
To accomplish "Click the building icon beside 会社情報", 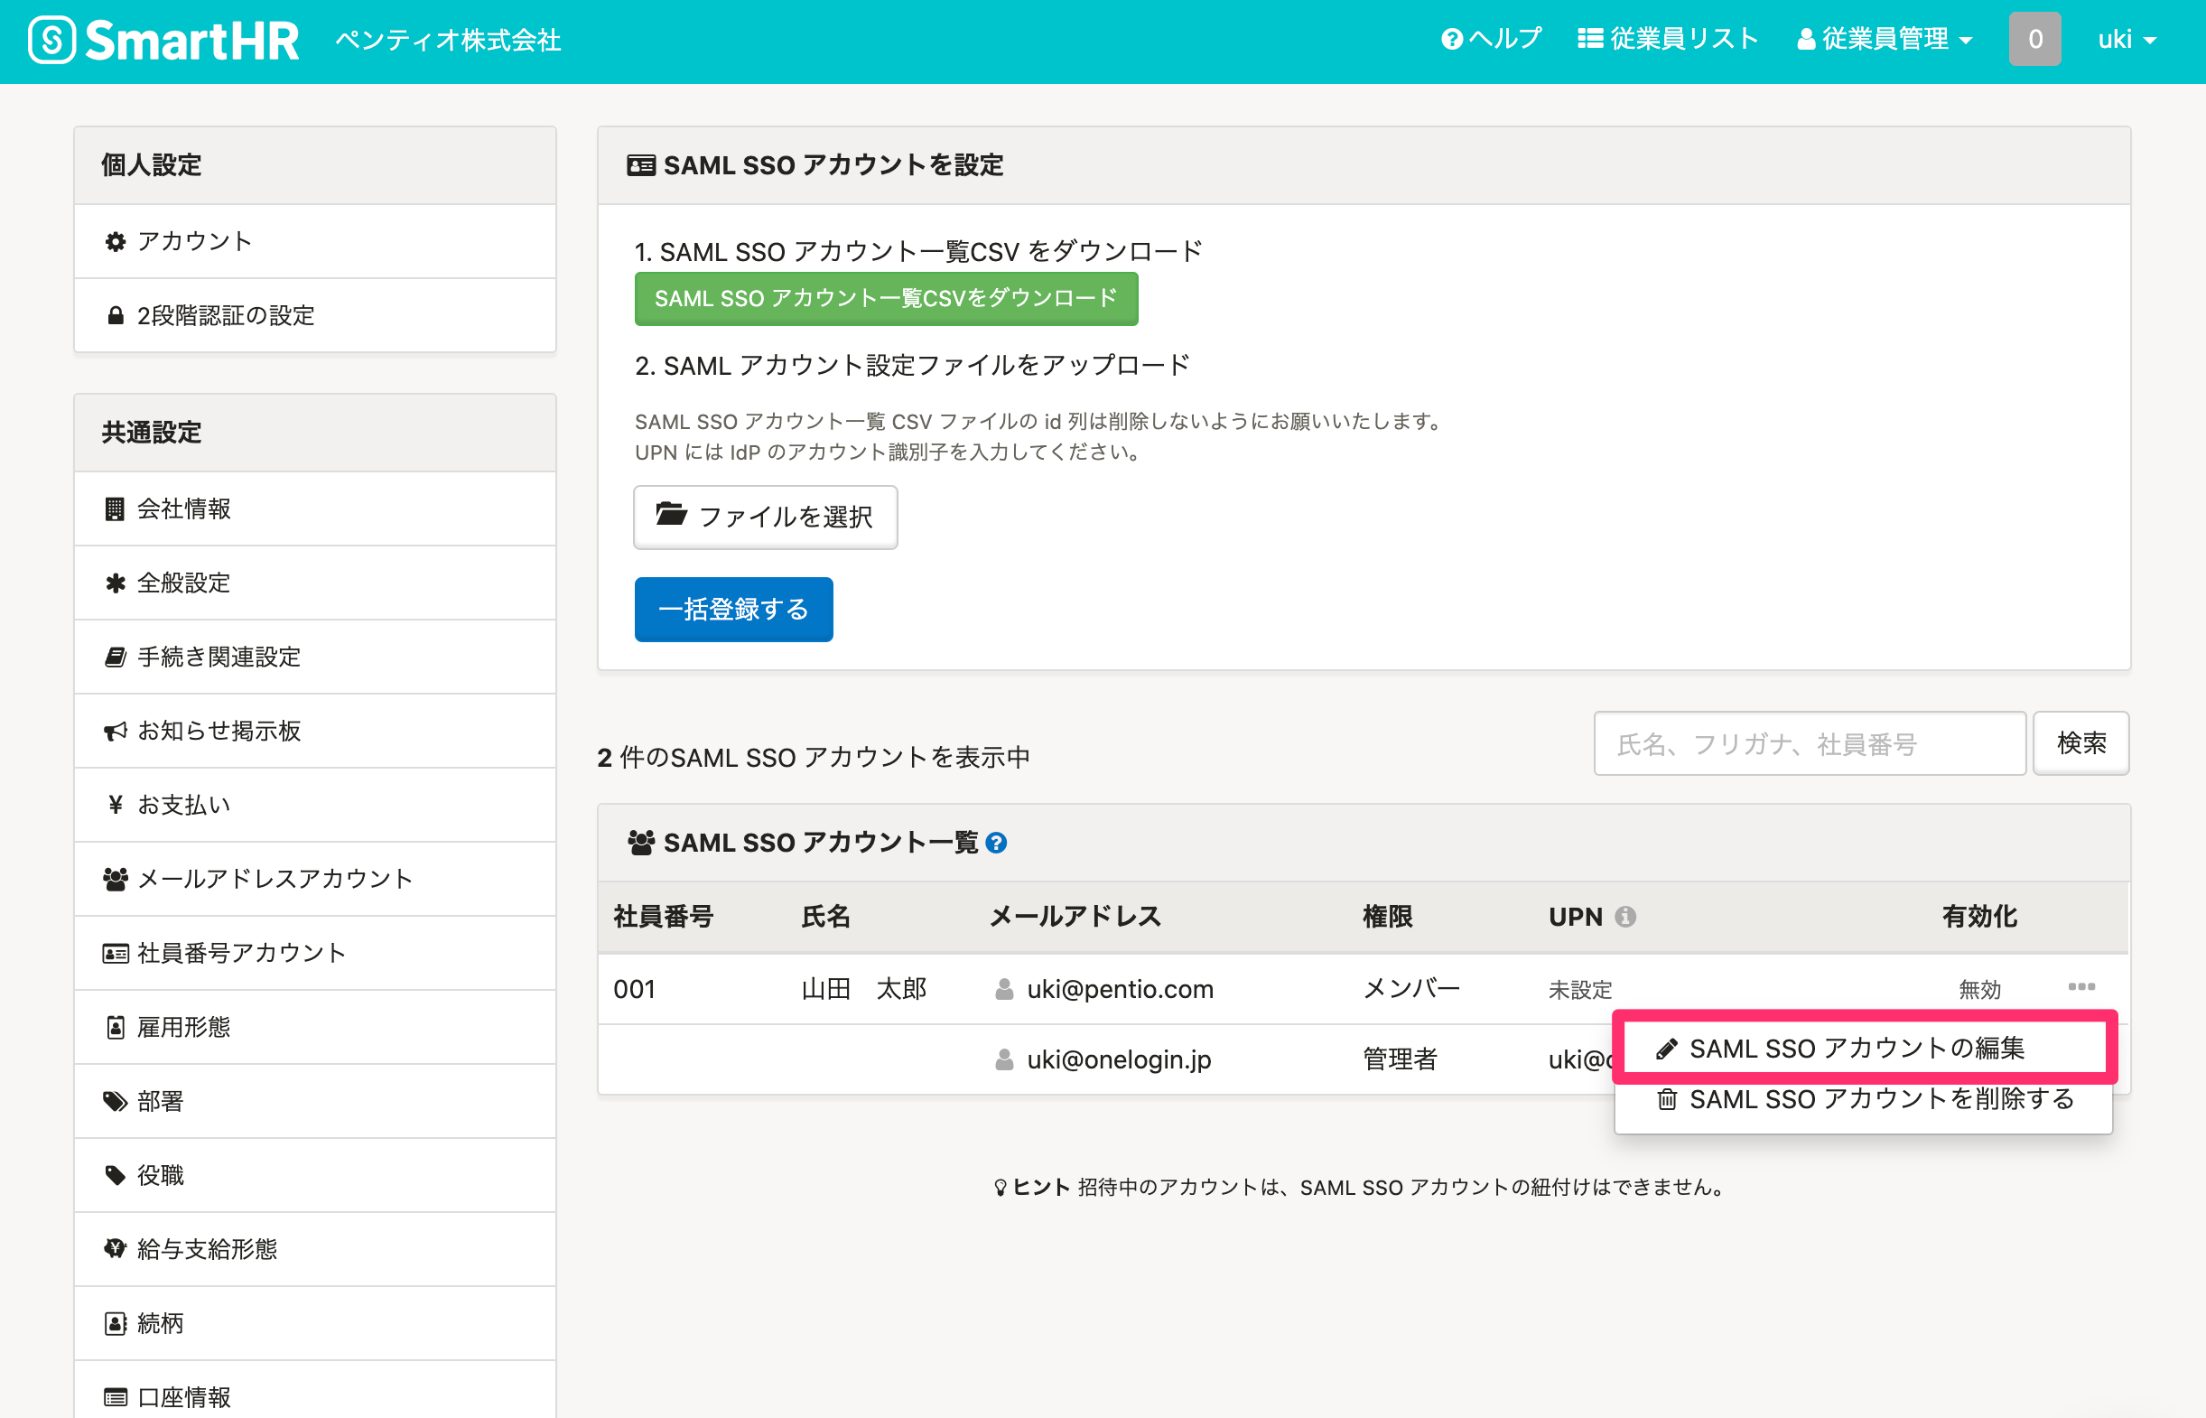I will coord(114,509).
